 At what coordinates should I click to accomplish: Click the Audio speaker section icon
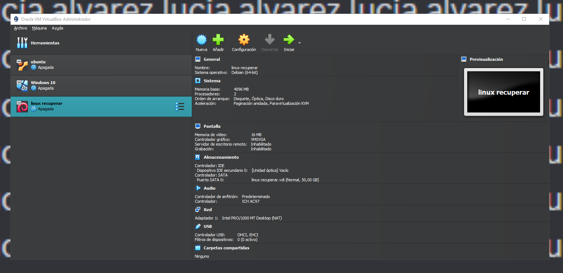[198, 188]
